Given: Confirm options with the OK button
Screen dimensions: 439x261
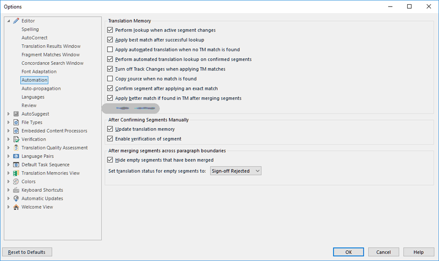Looking at the screenshot, I should tap(348, 252).
